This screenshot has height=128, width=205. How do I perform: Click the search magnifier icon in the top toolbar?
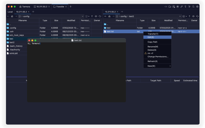(193, 7)
